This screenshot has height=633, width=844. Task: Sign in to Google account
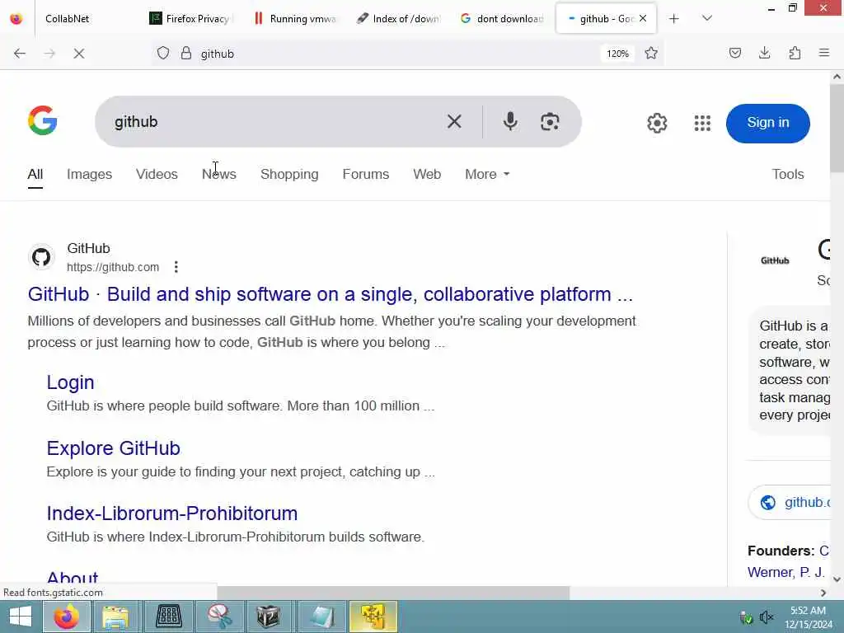(x=767, y=124)
